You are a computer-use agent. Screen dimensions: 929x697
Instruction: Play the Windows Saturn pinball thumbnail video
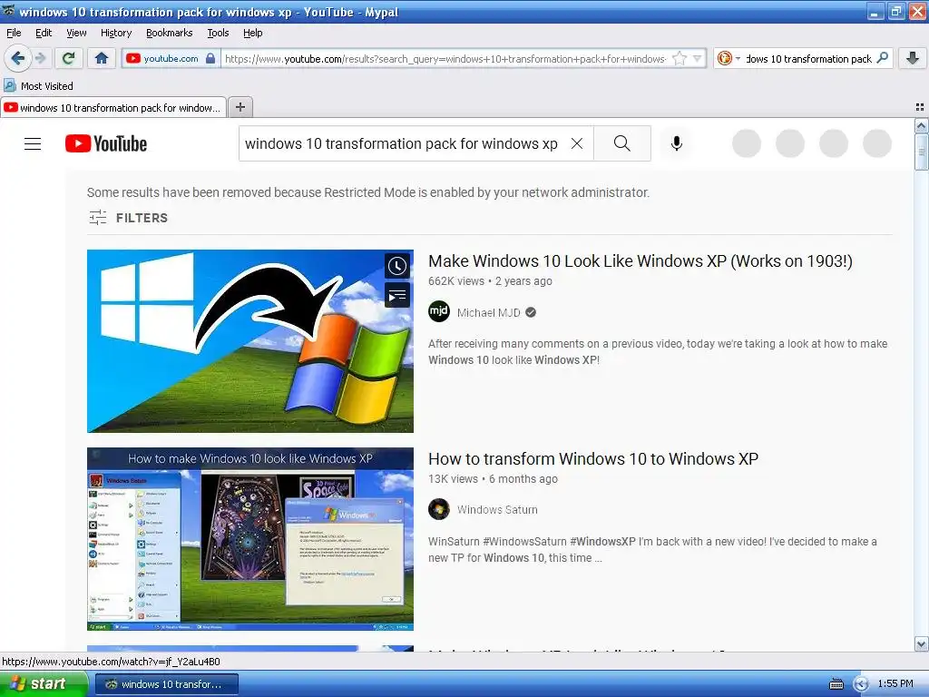click(250, 539)
